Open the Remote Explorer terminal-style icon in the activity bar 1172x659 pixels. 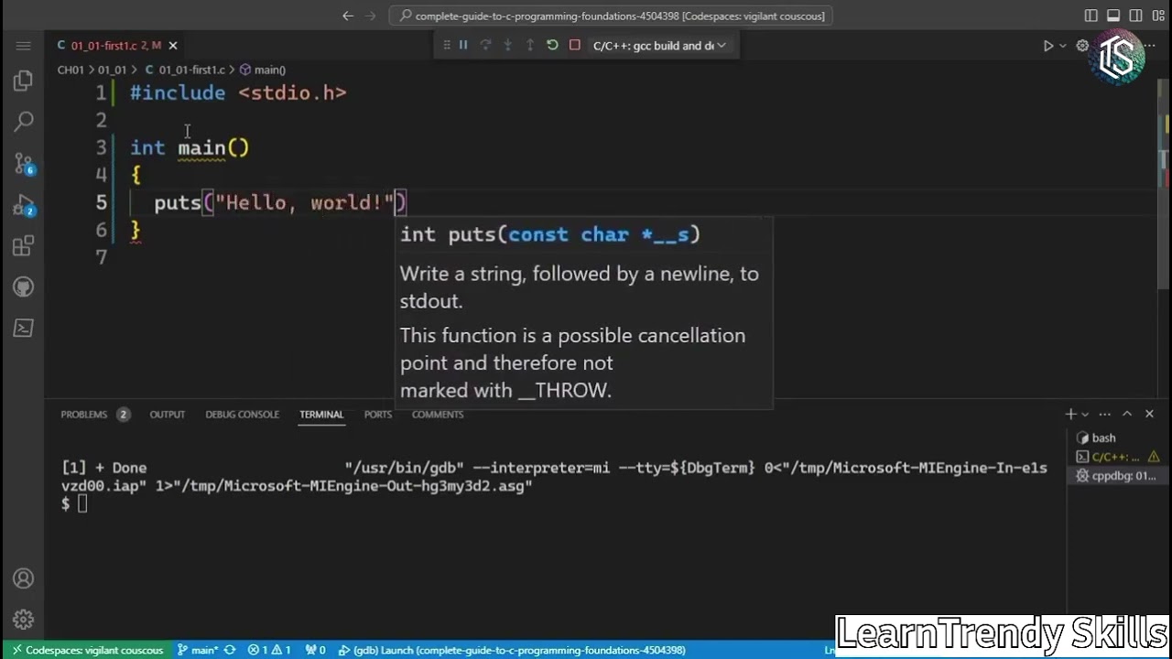pyautogui.click(x=24, y=328)
